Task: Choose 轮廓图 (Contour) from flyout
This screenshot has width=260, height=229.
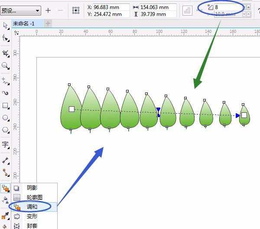Action: (x=34, y=197)
